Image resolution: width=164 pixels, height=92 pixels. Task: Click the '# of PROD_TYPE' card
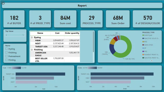(40, 19)
